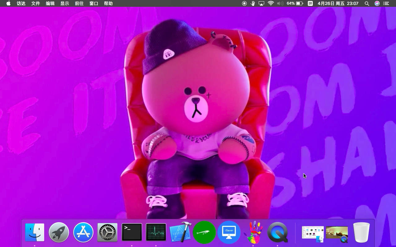Open the 显示 menu
The width and height of the screenshot is (396, 247).
click(x=65, y=3)
